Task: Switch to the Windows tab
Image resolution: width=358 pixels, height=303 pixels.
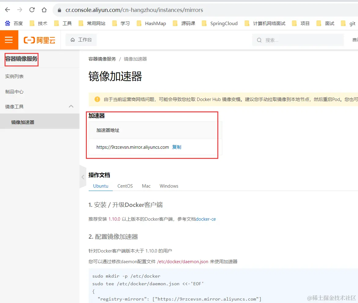Action: (169, 186)
